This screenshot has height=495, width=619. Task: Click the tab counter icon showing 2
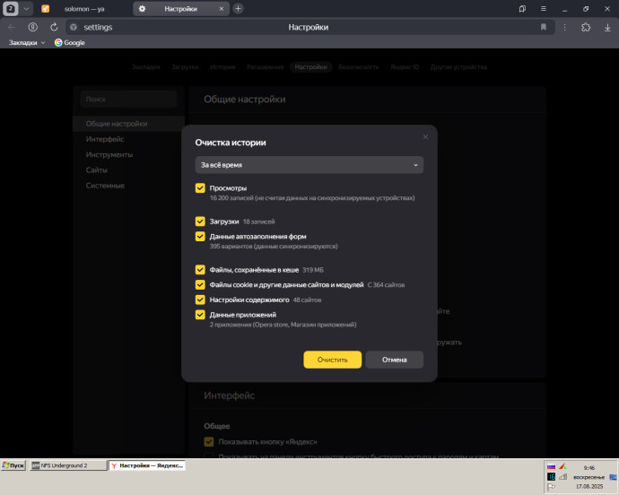11,9
